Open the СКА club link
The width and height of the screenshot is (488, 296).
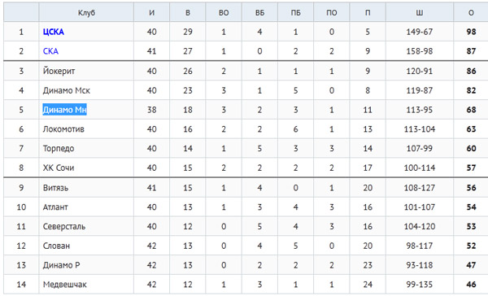pos(50,51)
